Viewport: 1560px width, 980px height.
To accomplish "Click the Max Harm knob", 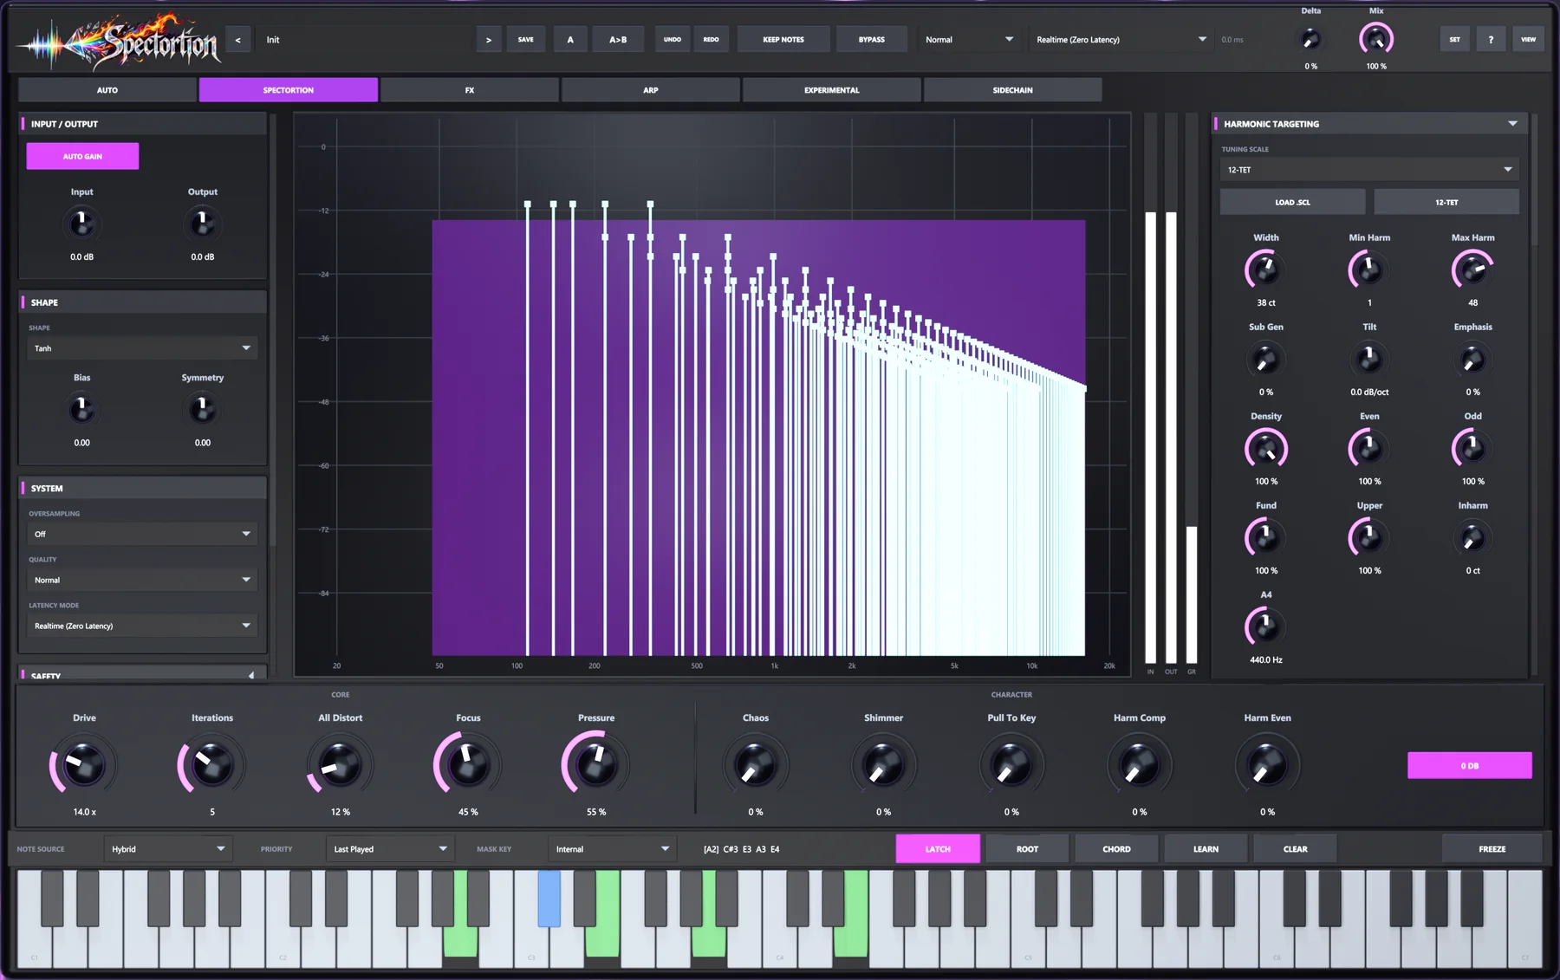I will (x=1472, y=269).
